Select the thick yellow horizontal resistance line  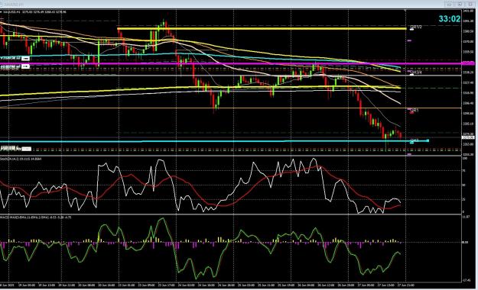tap(262, 29)
